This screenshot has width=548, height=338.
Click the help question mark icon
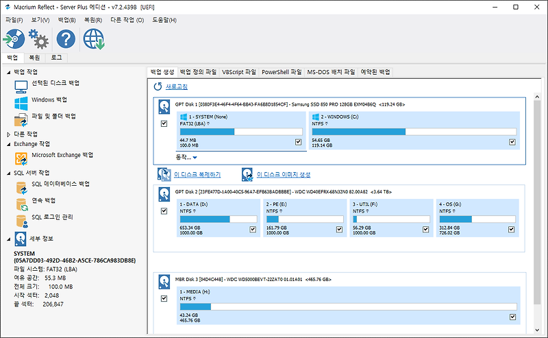click(66, 39)
